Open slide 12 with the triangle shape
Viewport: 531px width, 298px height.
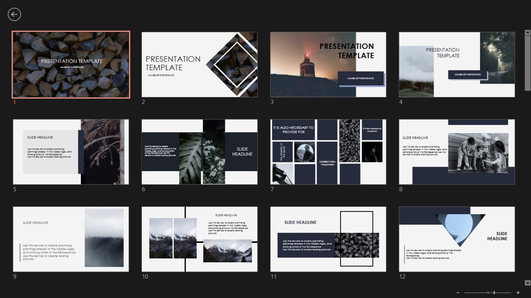click(457, 239)
